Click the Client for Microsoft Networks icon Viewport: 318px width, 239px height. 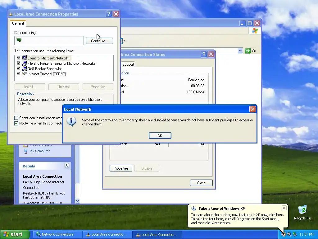24,58
